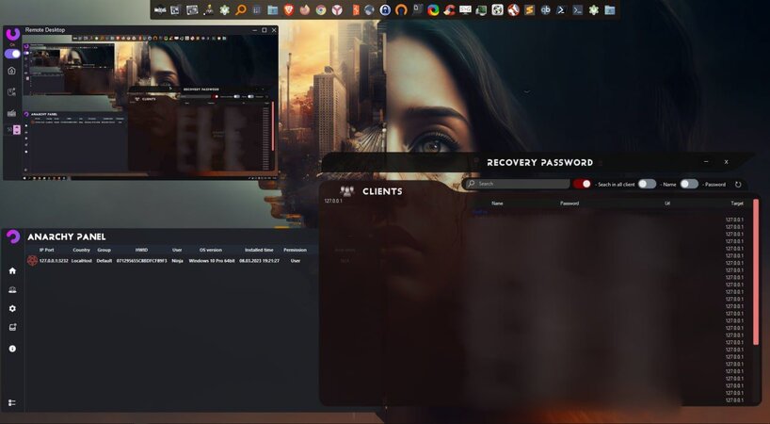Click the monitor-plus icon in Anarchy Panel sidebar
770x424 pixels.
coord(12,328)
